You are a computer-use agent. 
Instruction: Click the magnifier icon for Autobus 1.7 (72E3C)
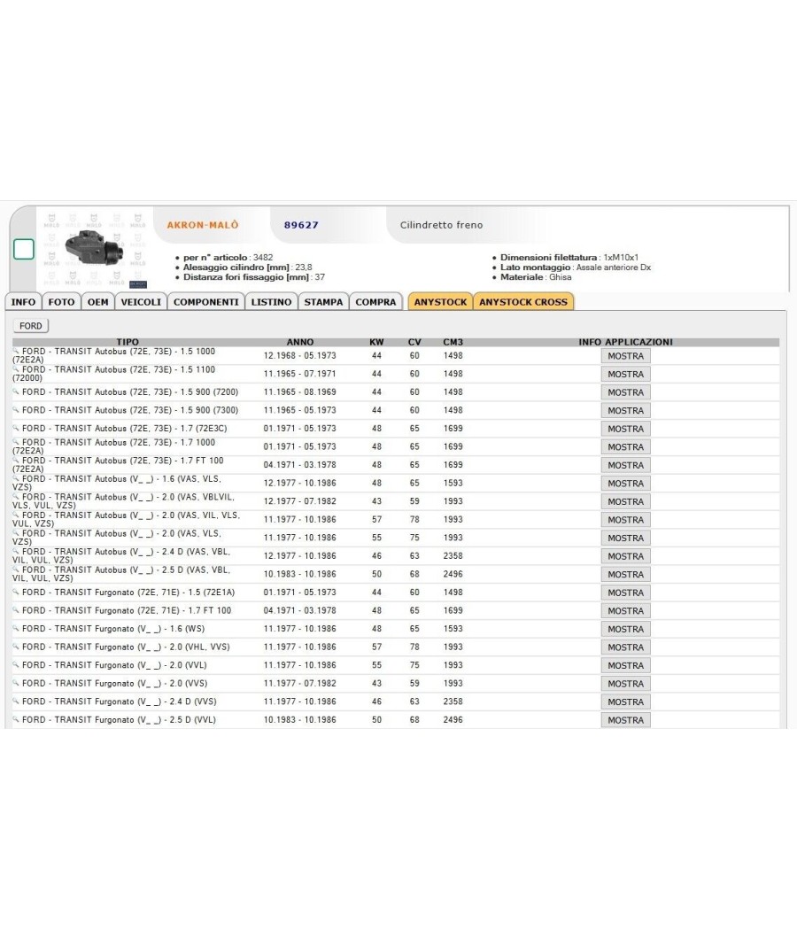16,428
